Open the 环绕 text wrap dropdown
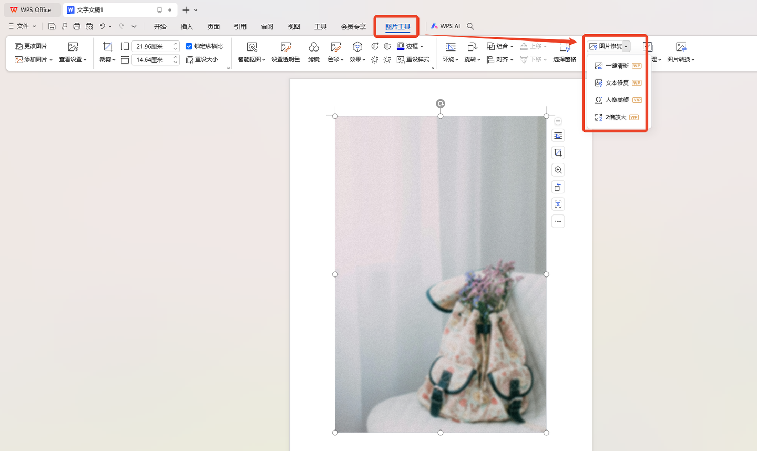This screenshot has height=451, width=757. [451, 59]
